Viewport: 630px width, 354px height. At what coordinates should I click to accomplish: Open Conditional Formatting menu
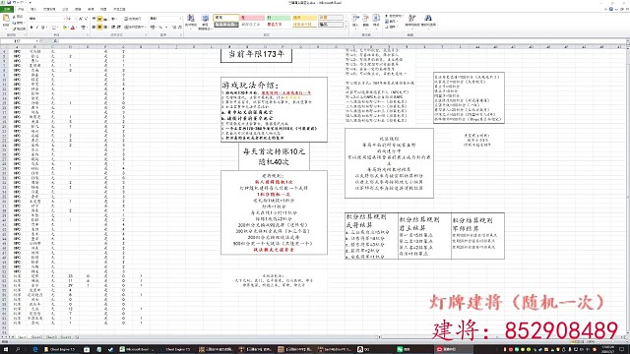point(191,22)
